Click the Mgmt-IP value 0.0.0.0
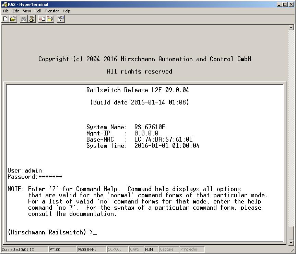Viewport: 296px width, 254px height. pos(146,133)
